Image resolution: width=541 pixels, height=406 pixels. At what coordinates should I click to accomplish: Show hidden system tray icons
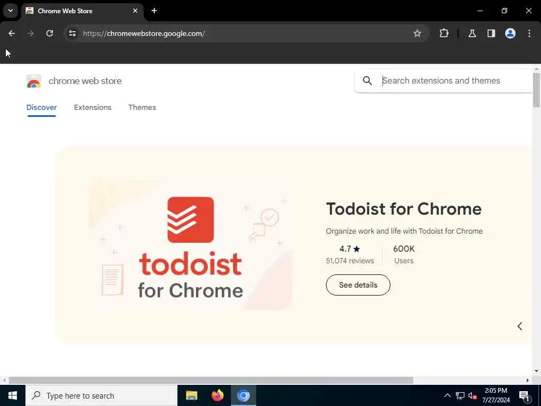(447, 395)
